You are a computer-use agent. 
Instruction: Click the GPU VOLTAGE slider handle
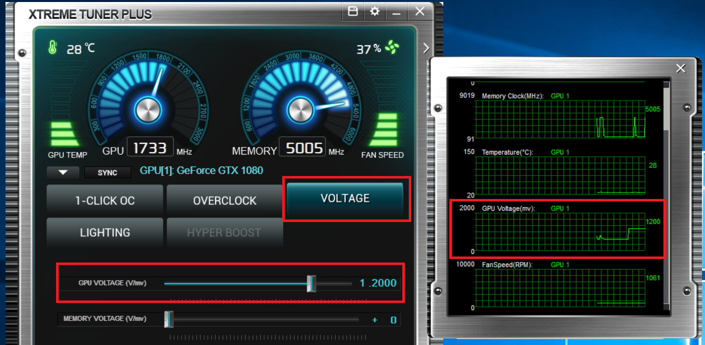(x=311, y=283)
